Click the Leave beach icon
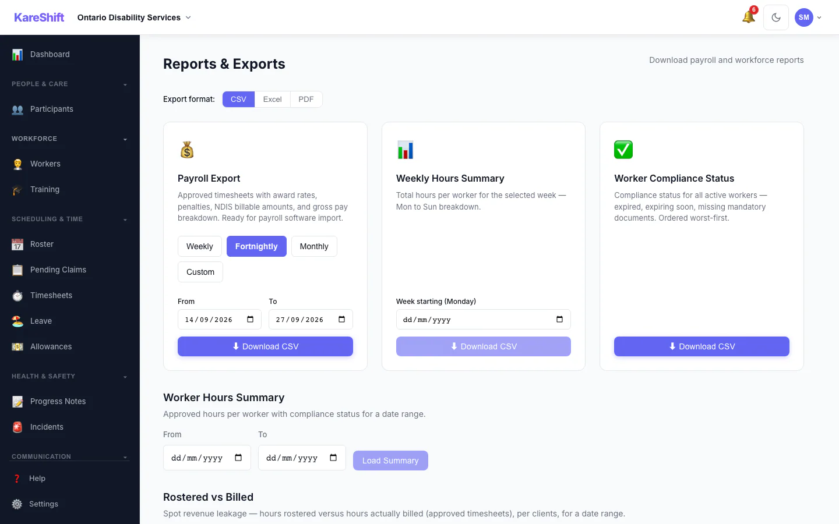Image resolution: width=839 pixels, height=524 pixels. click(17, 321)
